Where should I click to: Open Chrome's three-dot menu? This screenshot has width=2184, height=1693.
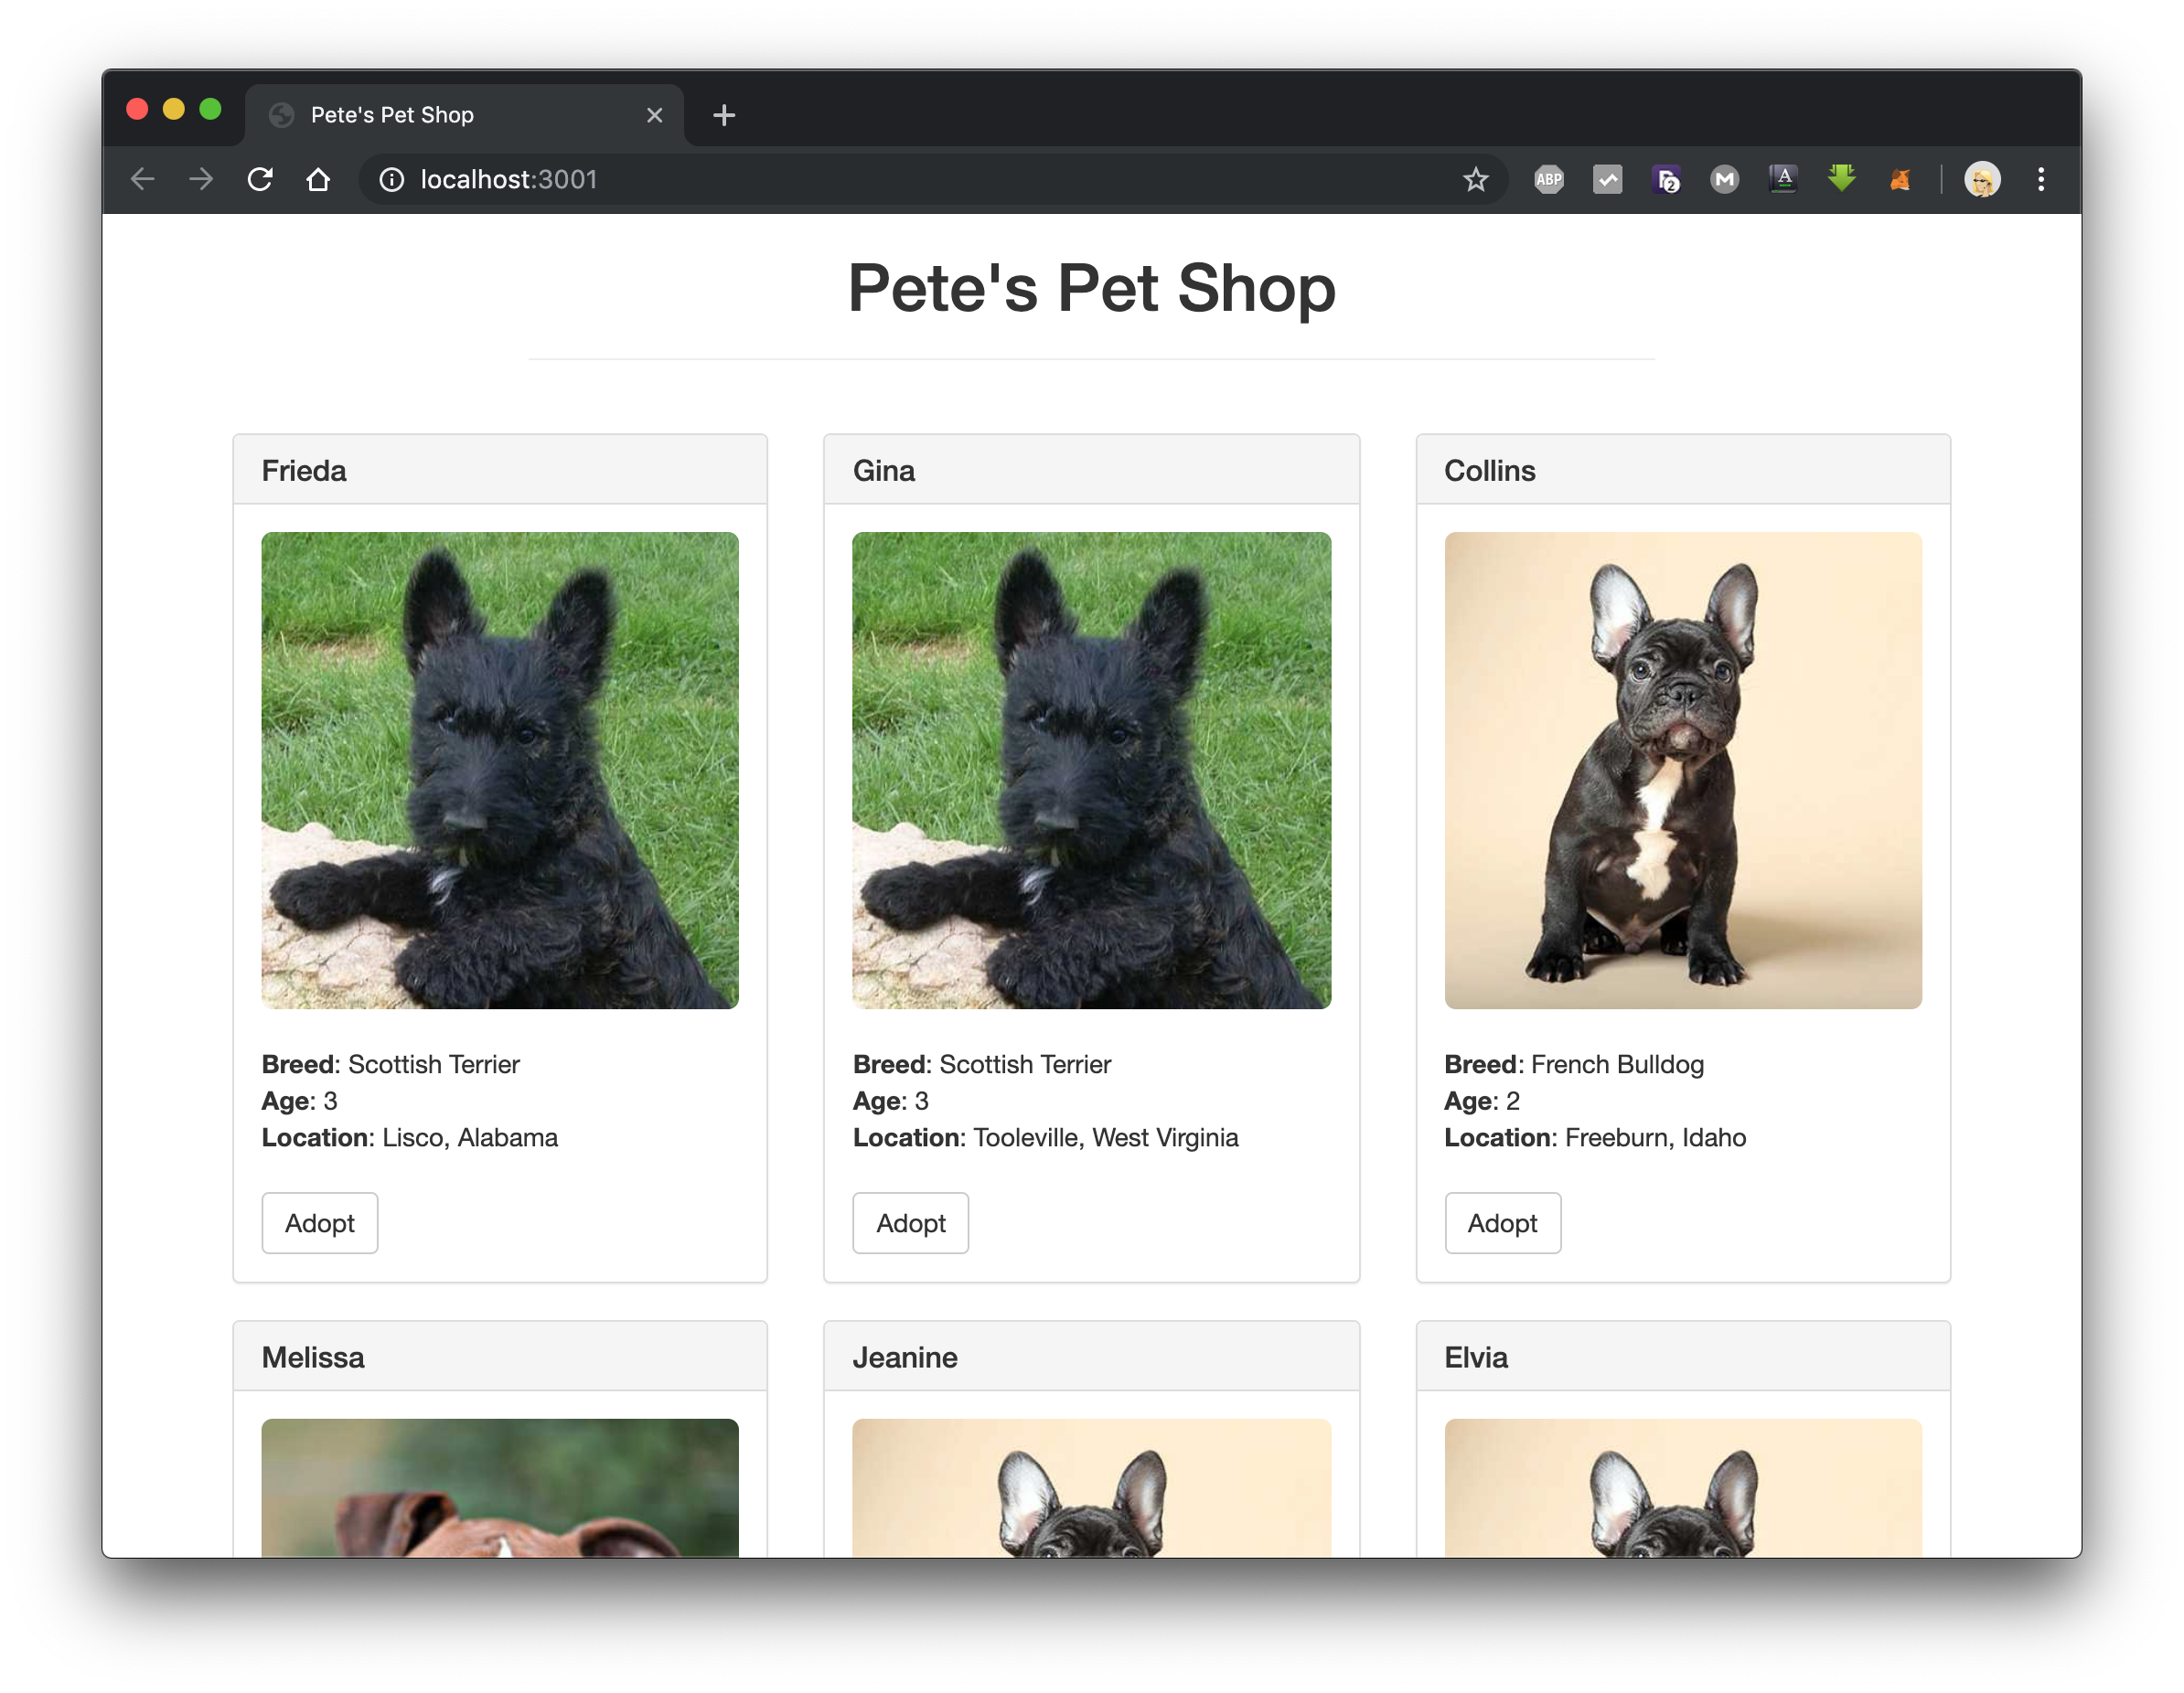click(2041, 180)
